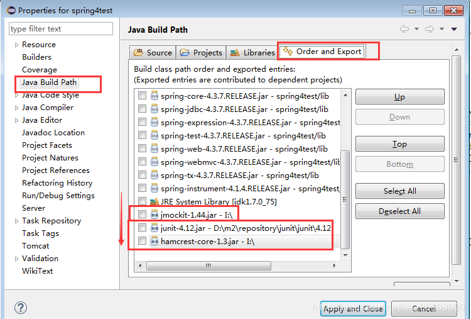Click the list's horizontal scrollbar thumb
Viewport: 471px width, 319px height.
[x=208, y=266]
